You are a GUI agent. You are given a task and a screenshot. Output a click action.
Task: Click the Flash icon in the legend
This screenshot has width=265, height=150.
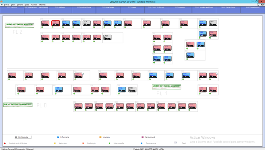click(x=176, y=143)
